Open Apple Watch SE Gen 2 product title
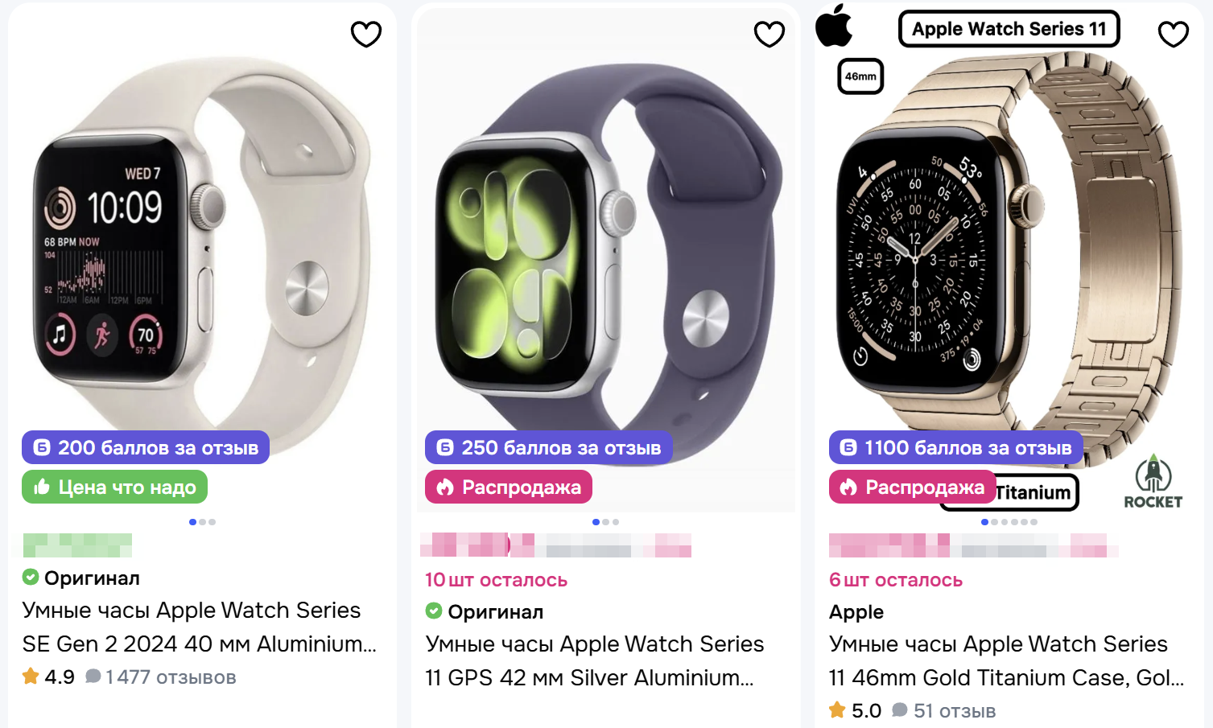1213x728 pixels. click(x=199, y=627)
